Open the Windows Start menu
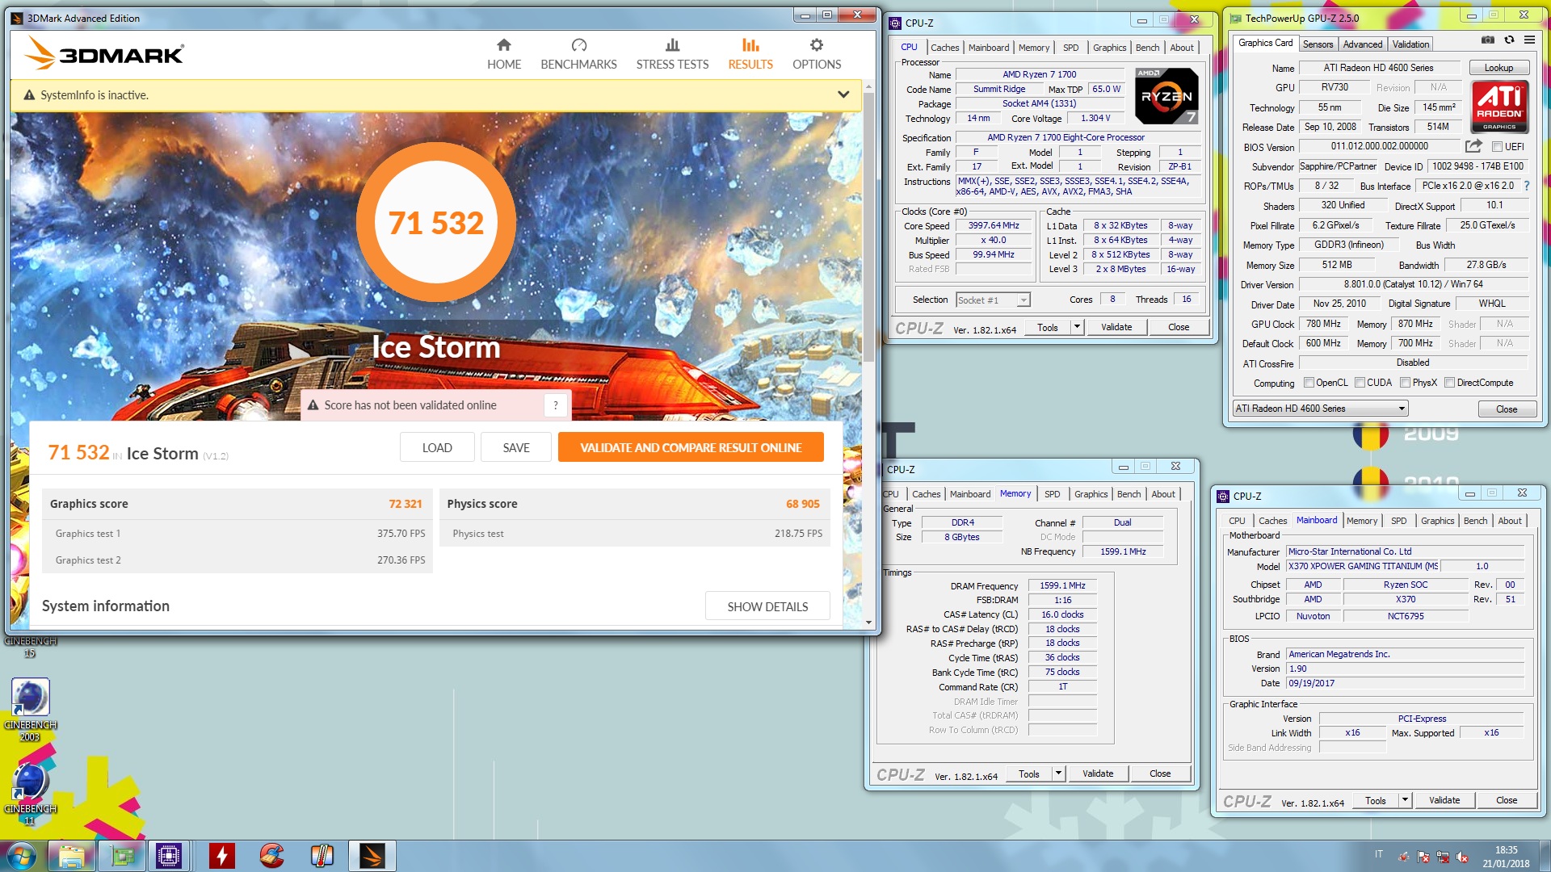The image size is (1551, 872). point(20,856)
